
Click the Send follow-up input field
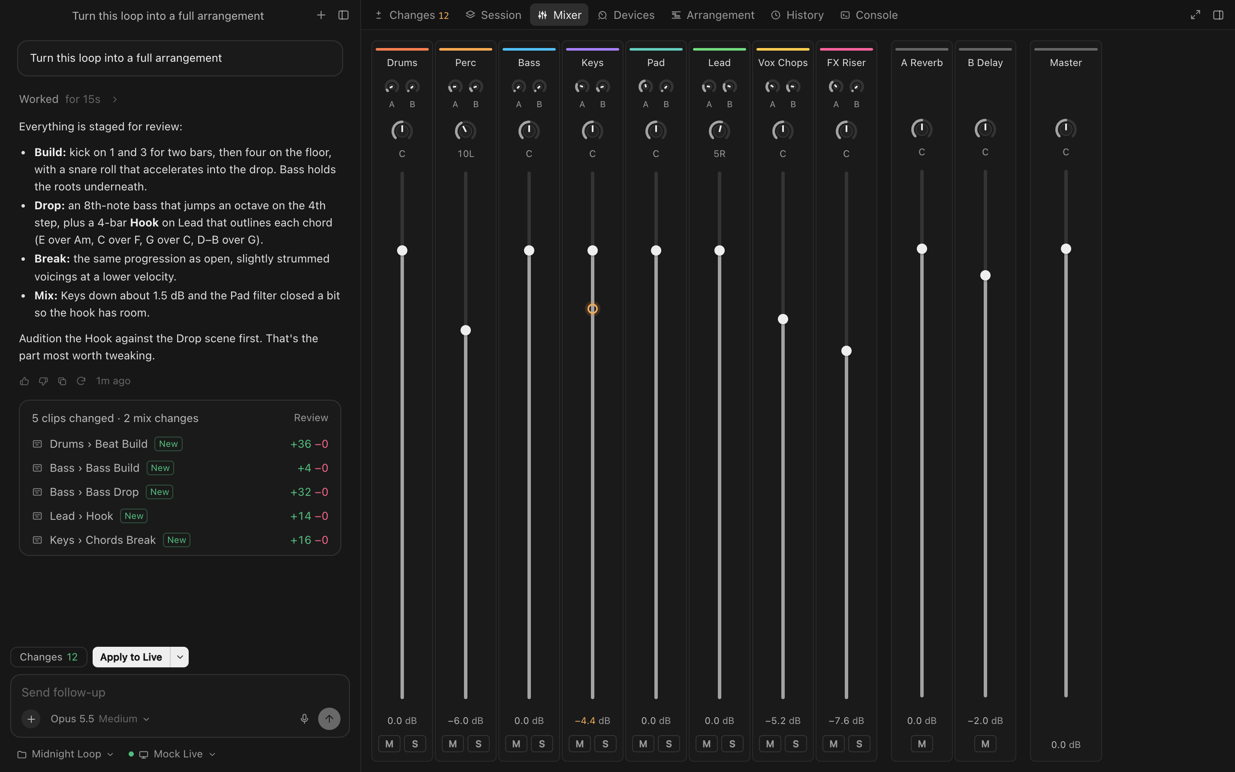[180, 692]
